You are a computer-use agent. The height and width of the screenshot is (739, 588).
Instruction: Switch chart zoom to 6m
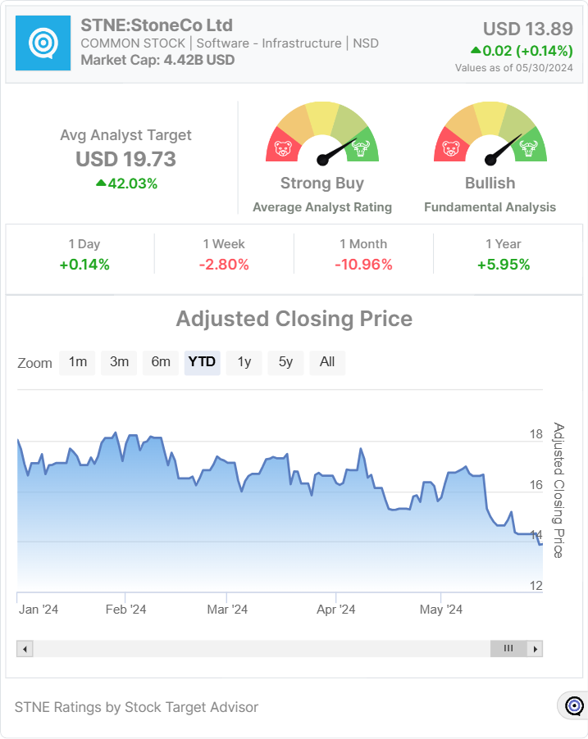coord(161,362)
